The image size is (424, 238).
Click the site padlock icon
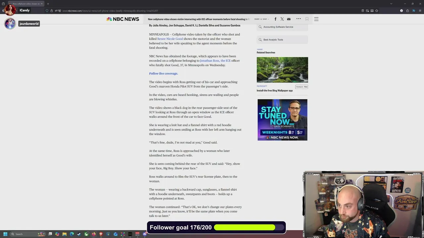pyautogui.click(x=51, y=11)
